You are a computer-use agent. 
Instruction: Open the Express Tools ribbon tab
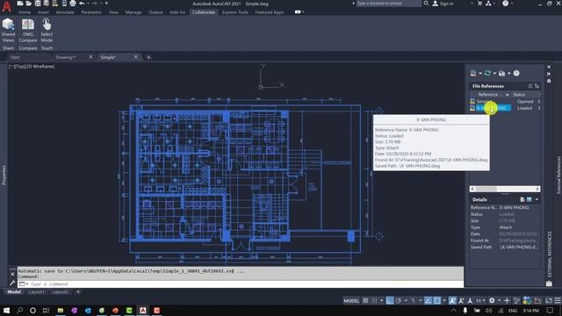(x=234, y=12)
